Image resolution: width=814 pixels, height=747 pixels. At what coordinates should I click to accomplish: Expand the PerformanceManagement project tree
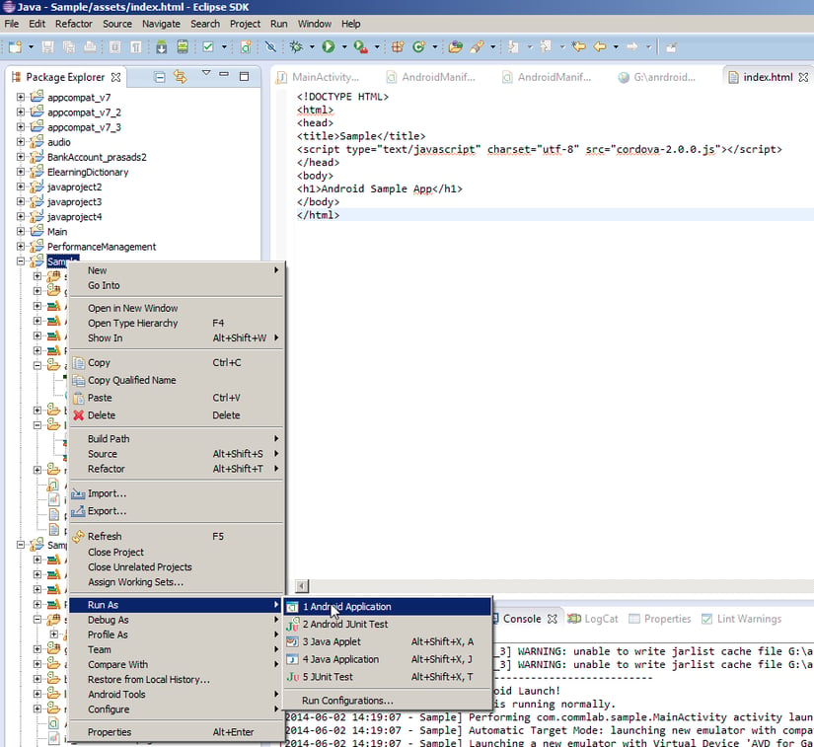tap(21, 246)
